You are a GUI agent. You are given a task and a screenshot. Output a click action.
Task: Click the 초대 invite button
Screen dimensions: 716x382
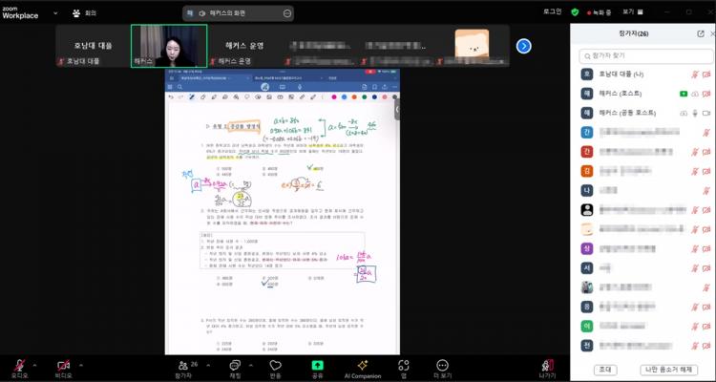click(x=605, y=369)
